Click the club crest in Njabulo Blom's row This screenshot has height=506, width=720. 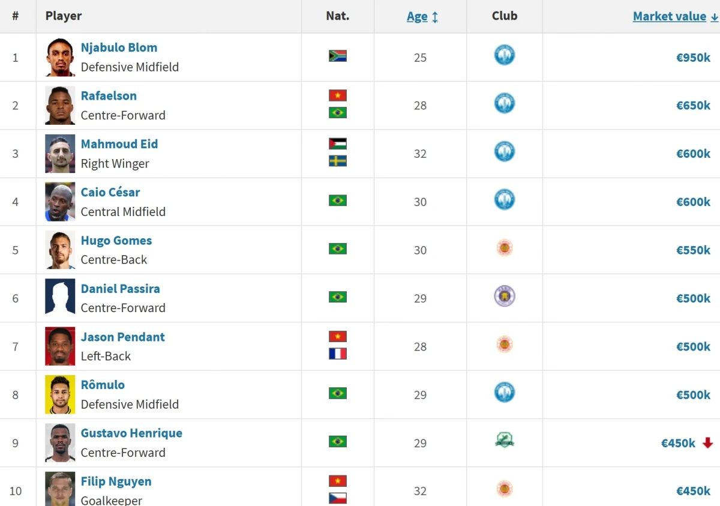[504, 56]
